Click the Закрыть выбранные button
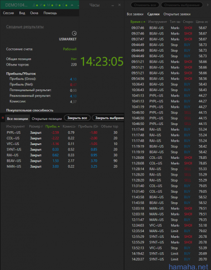This screenshot has height=270, width=211. click(x=108, y=118)
